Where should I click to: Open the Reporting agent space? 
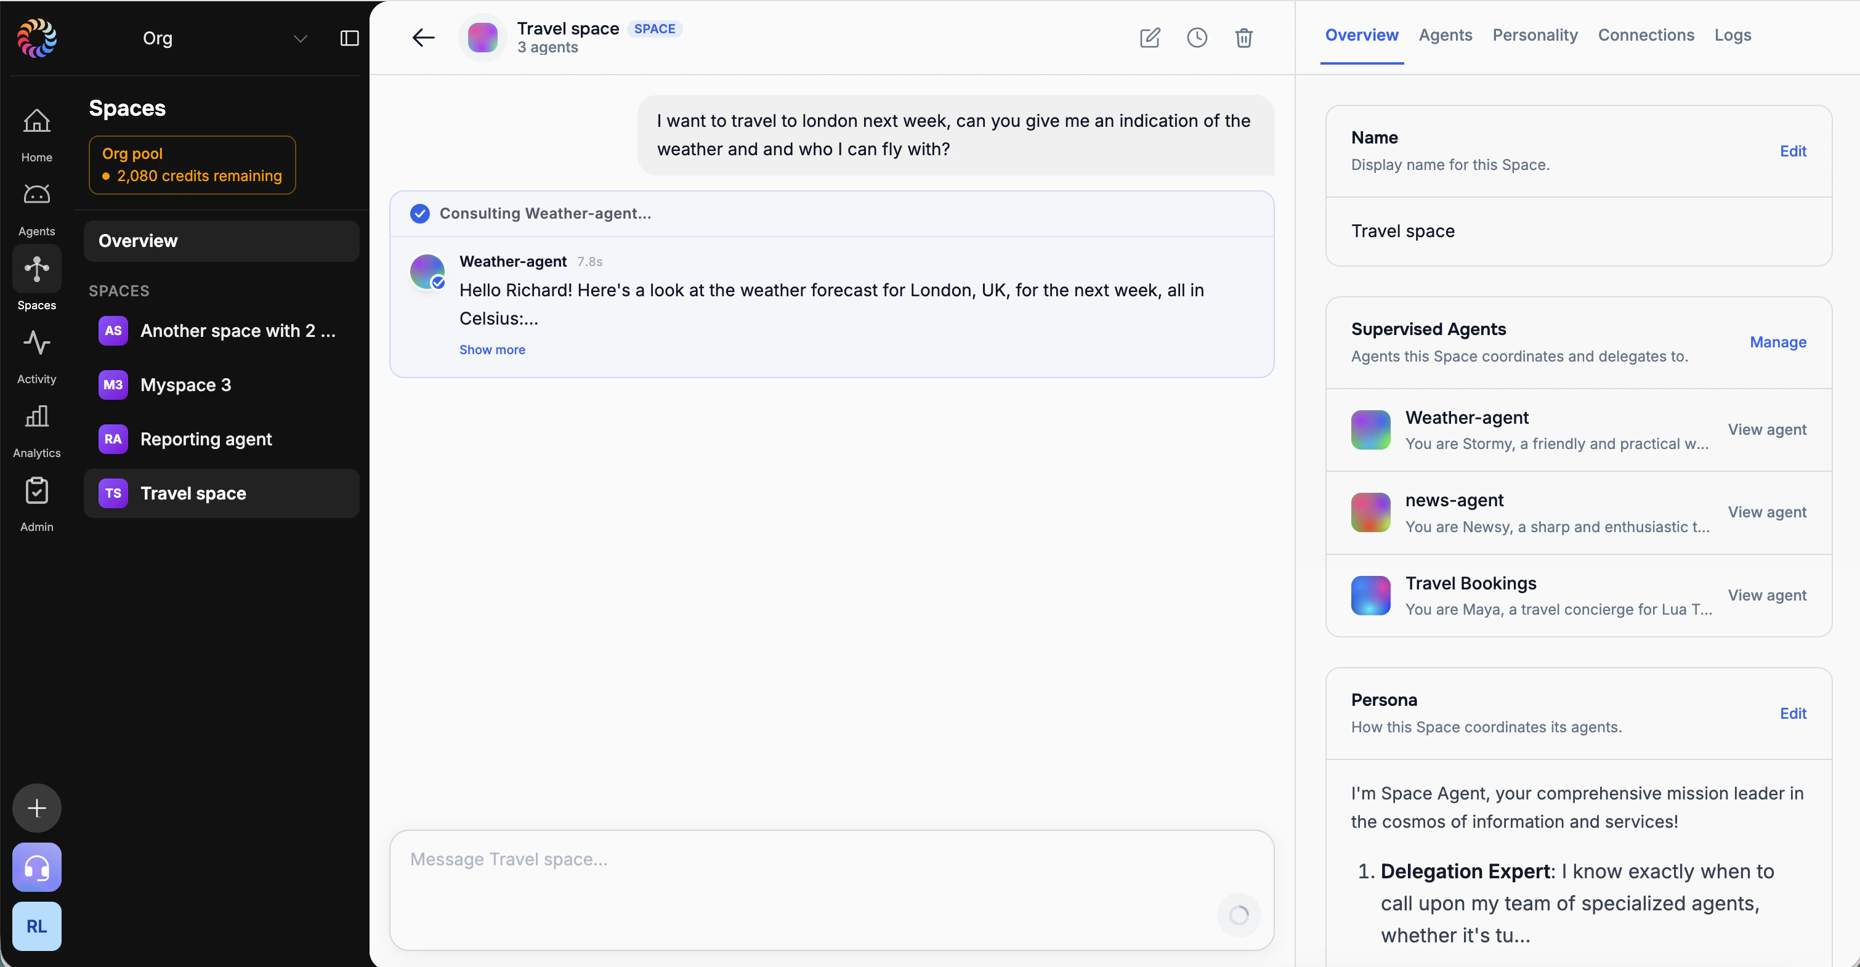coord(221,439)
